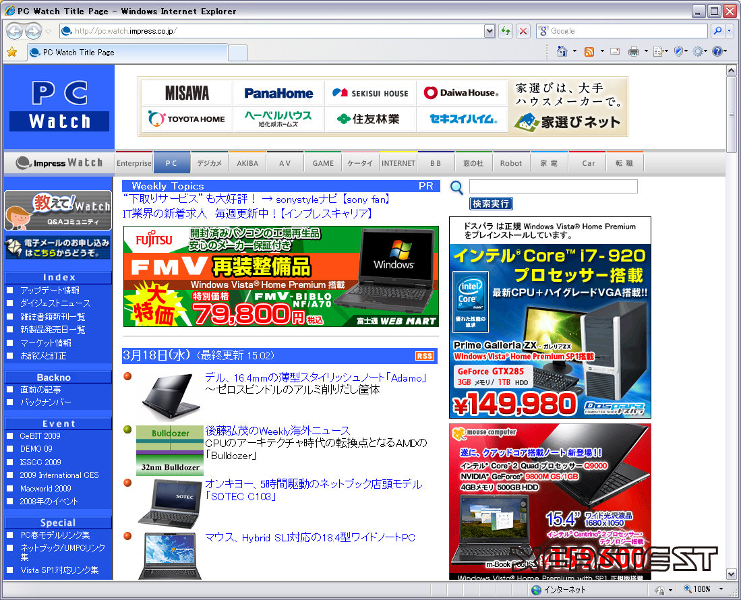
Task: Click the vertical scrollbar up arrow
Action: pyautogui.click(x=731, y=70)
